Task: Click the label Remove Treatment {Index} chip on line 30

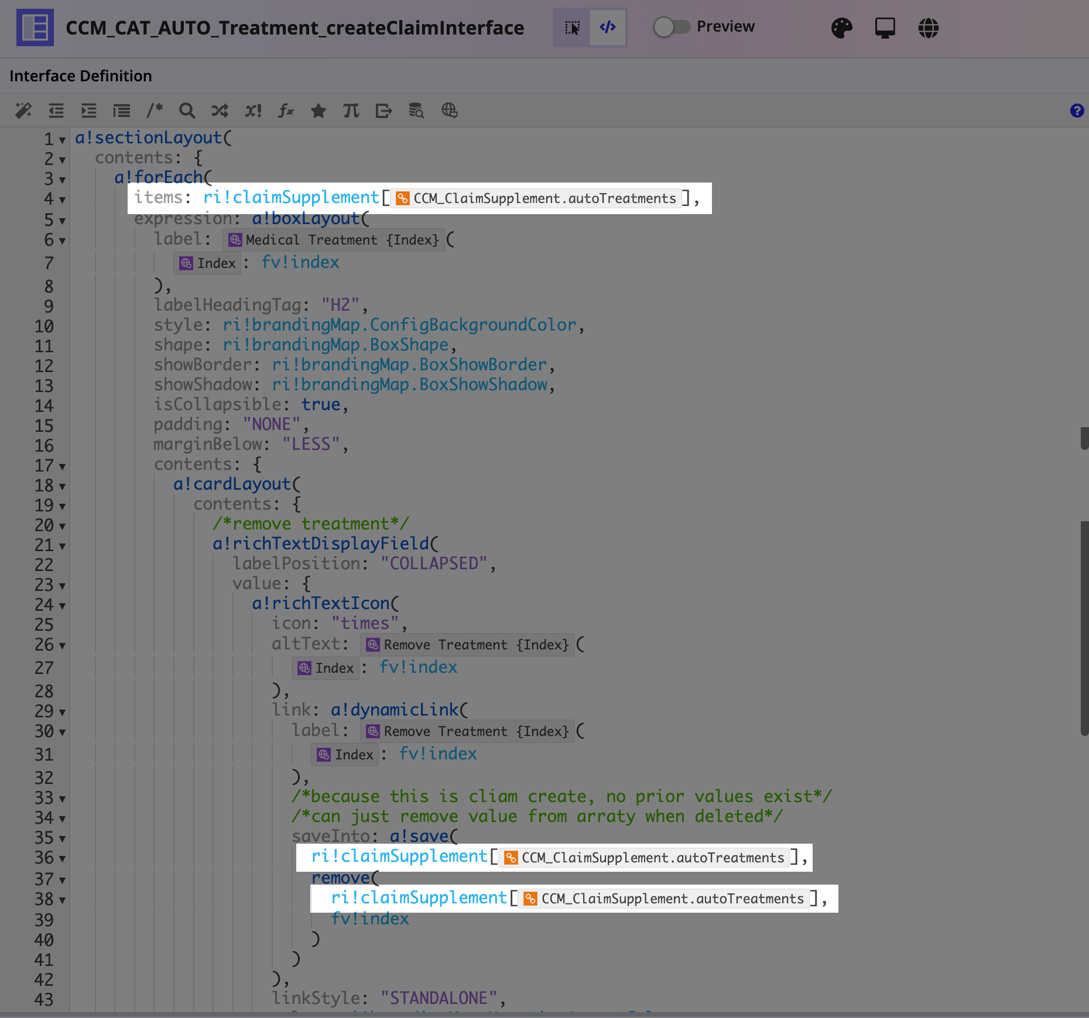Action: (467, 731)
